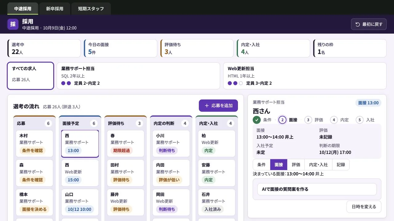This screenshot has width=394, height=221.
Task: Open 田村 candidate card
Action: coord(126,173)
